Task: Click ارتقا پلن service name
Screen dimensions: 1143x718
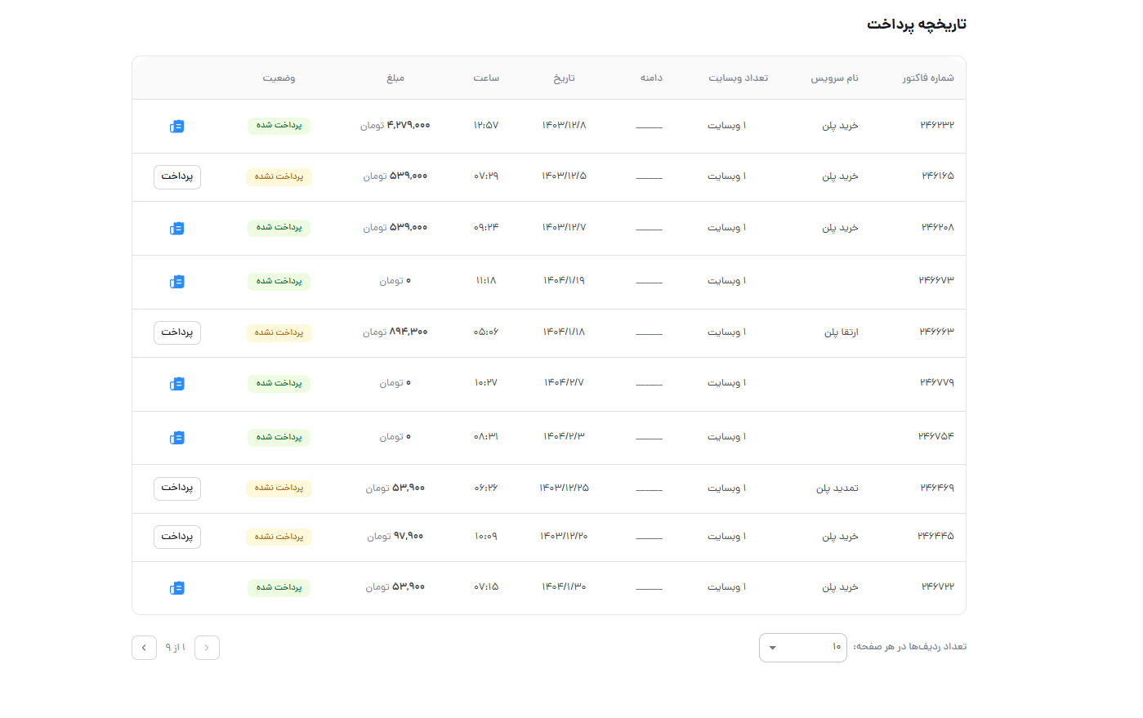Action: pyautogui.click(x=842, y=332)
